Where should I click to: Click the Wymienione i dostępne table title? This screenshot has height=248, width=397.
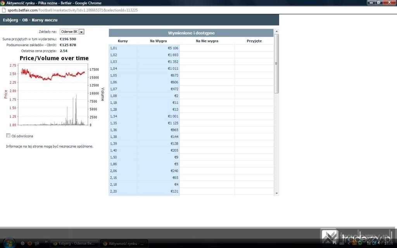click(191, 33)
